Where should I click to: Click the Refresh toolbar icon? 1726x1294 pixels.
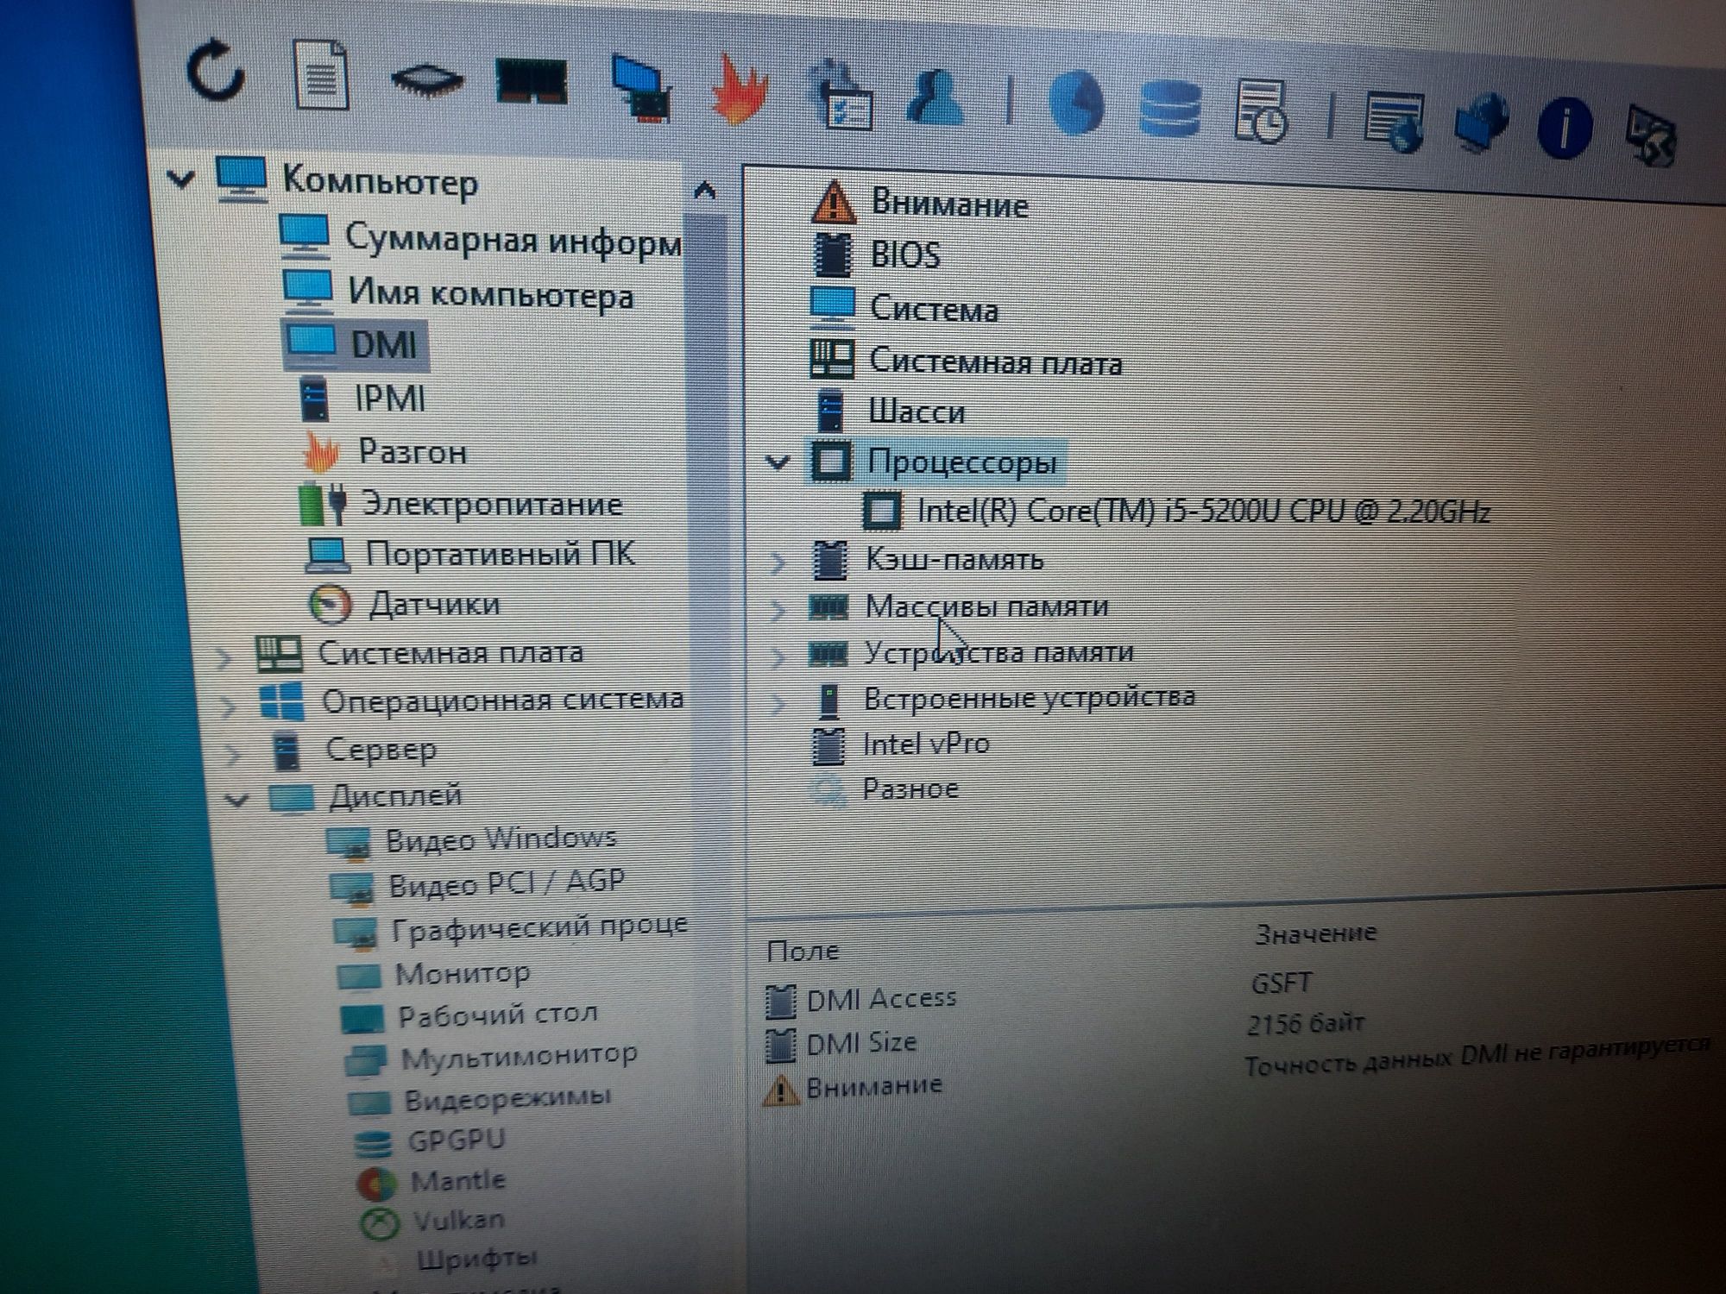pyautogui.click(x=215, y=71)
